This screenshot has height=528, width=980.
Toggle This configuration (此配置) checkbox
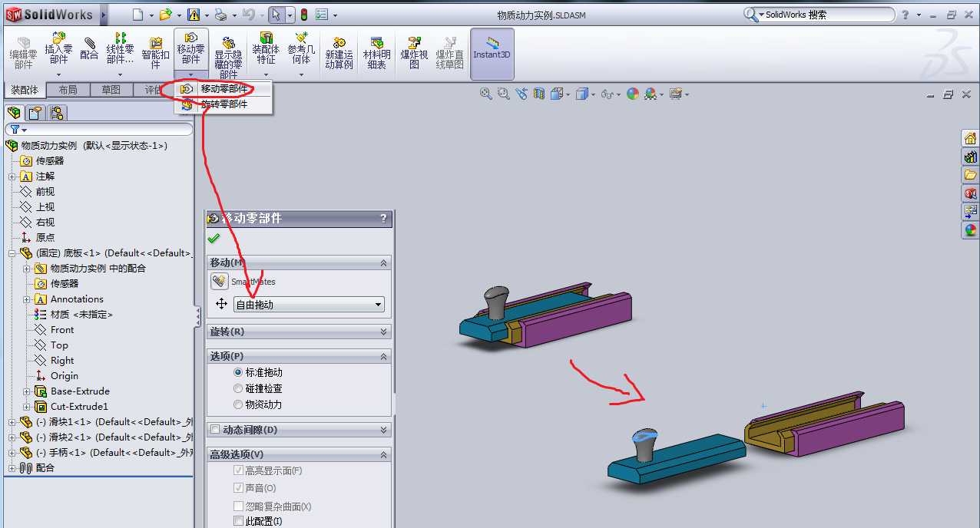pyautogui.click(x=238, y=521)
